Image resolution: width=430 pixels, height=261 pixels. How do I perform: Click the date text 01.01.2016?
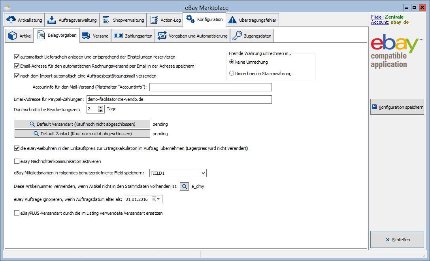(x=137, y=199)
